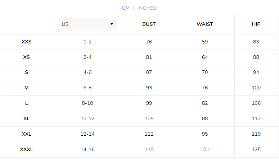Click the dropdown arrow next to US
This screenshot has width=279, height=168.
tap(112, 24)
